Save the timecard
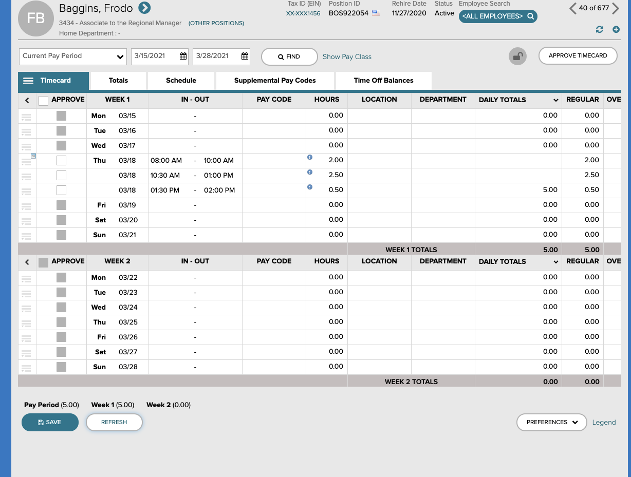 [x=50, y=422]
